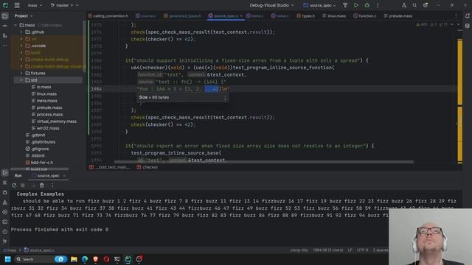The height and width of the screenshot is (265, 472).
Task: Go to the previous highlighted error arrow
Action: (452, 24)
